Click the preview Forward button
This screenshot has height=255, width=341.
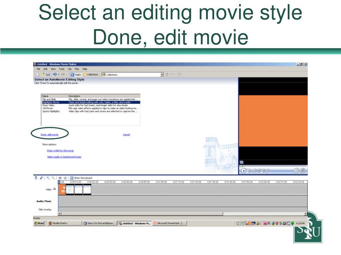[x=268, y=171]
